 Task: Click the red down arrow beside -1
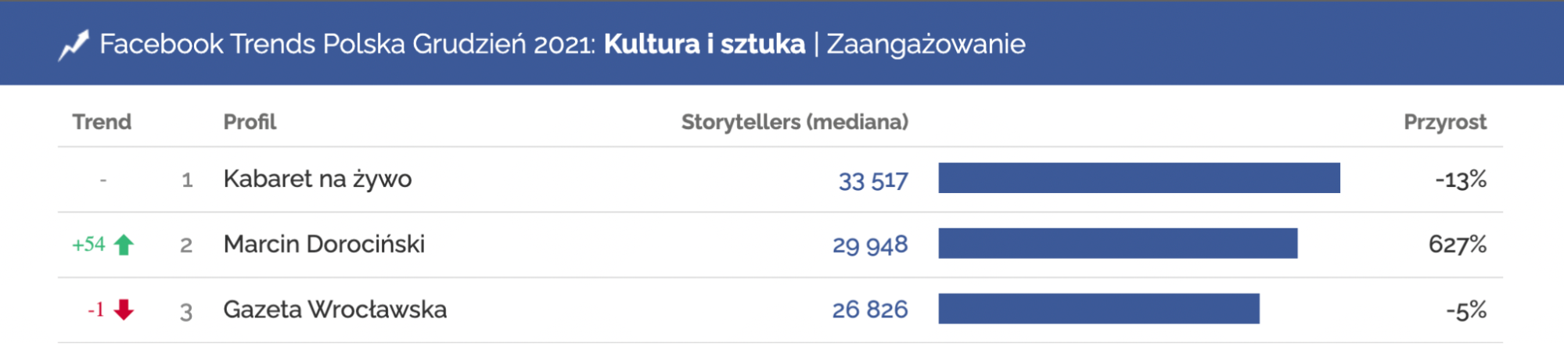(x=124, y=310)
